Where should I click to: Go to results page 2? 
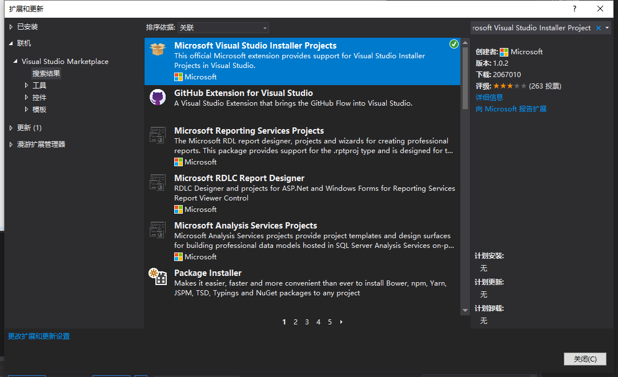pos(296,322)
